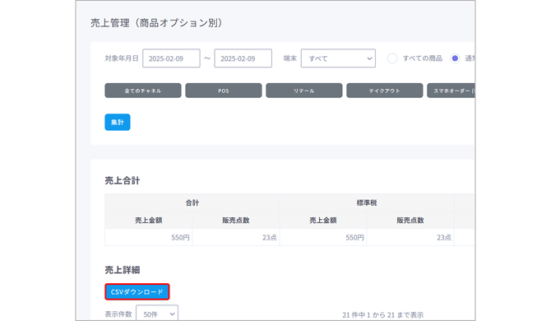Select the スマホオーダー channel button

point(451,91)
